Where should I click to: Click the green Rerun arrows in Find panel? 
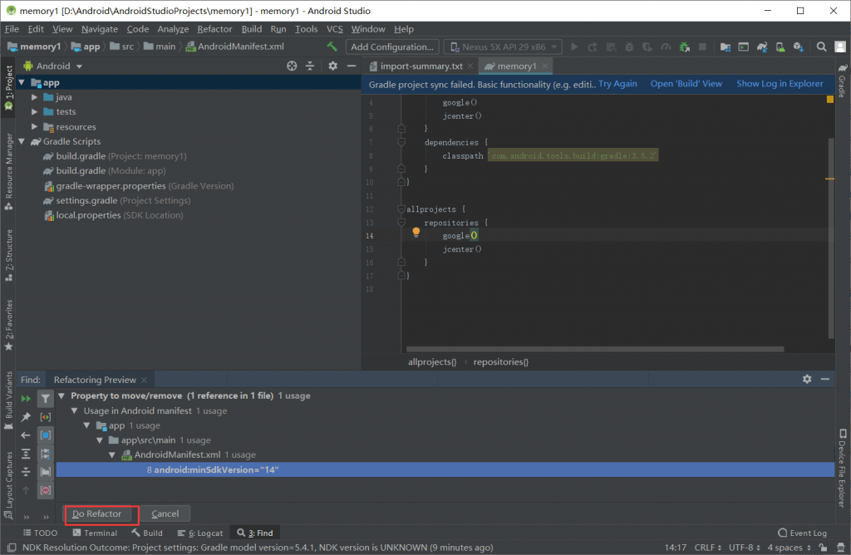pyautogui.click(x=26, y=399)
